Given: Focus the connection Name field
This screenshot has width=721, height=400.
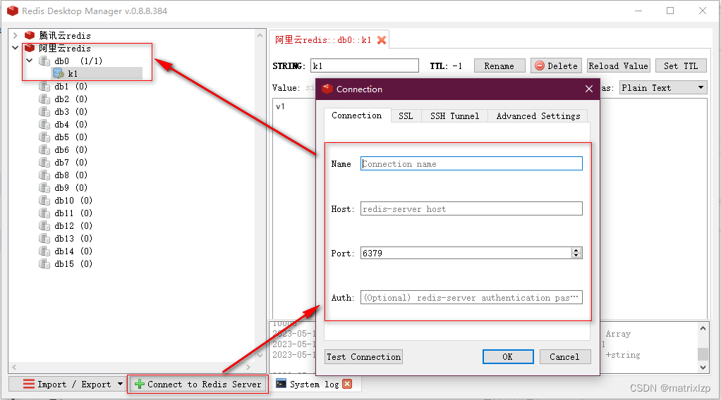Looking at the screenshot, I should coord(471,163).
